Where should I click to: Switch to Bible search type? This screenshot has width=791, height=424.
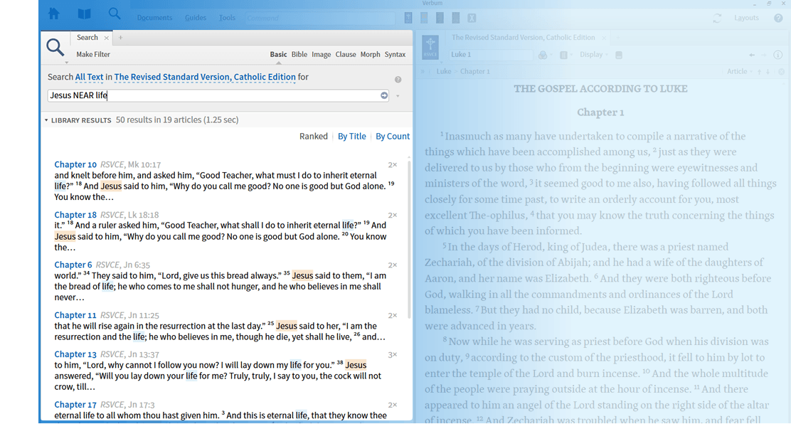coord(299,55)
